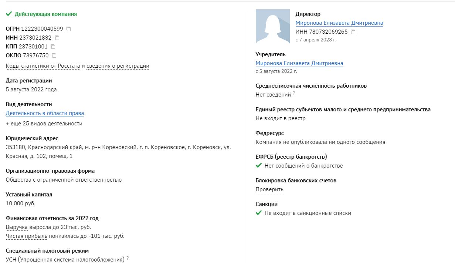Copy the ОГРН number

[68, 29]
